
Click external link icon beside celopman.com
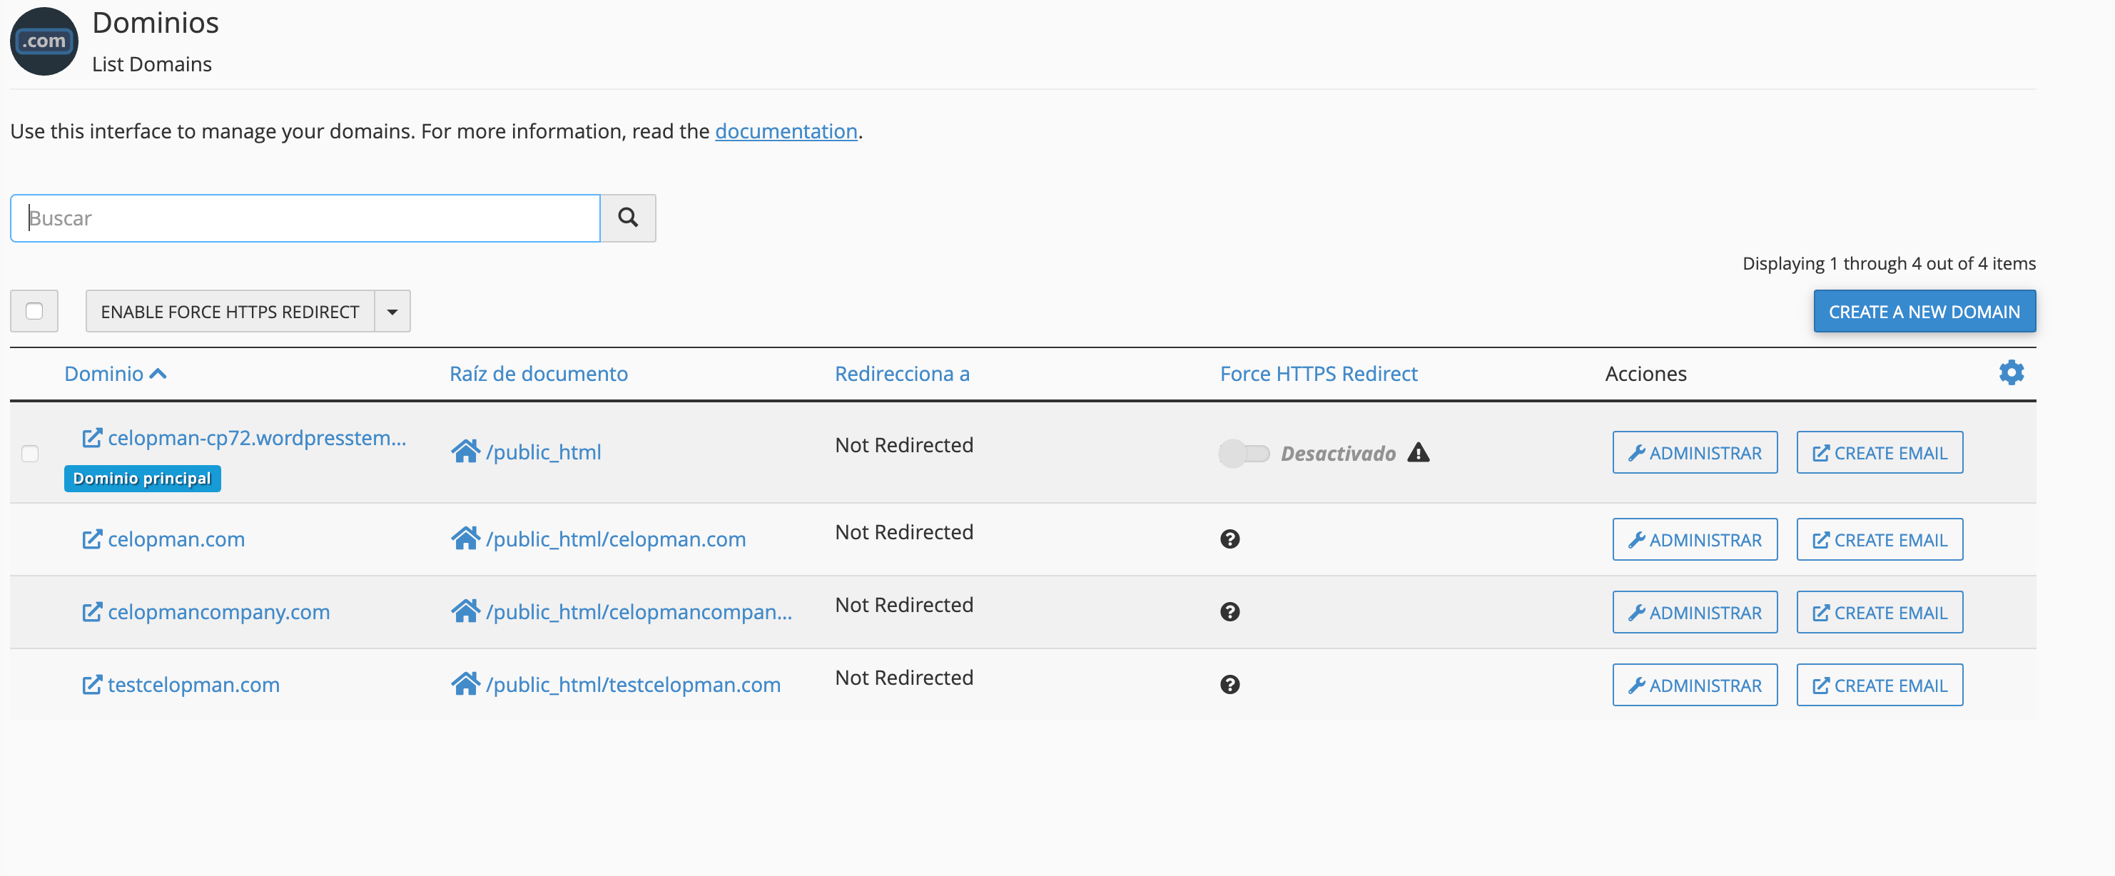(x=92, y=539)
